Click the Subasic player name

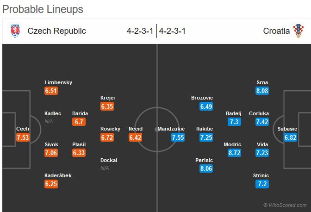(x=287, y=129)
